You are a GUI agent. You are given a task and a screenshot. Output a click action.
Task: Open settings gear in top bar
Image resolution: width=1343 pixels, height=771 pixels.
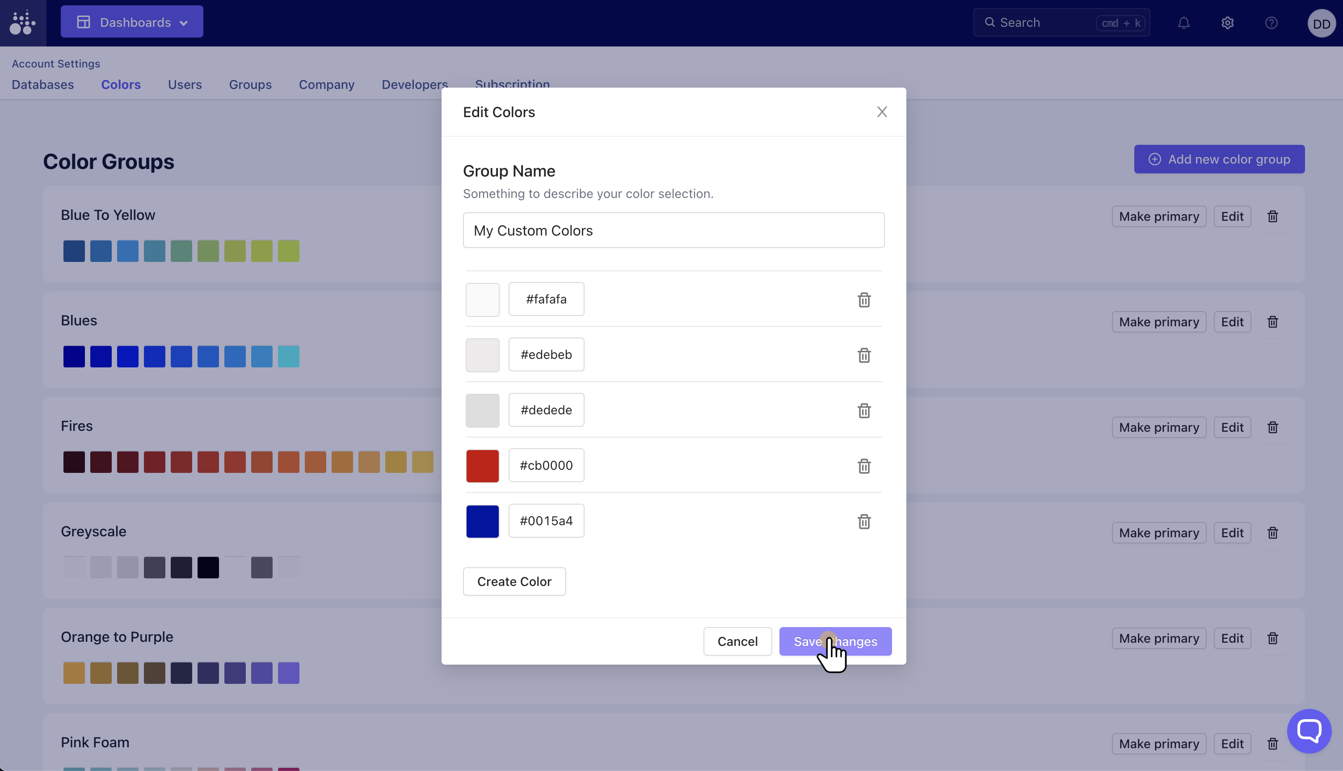[1228, 23]
